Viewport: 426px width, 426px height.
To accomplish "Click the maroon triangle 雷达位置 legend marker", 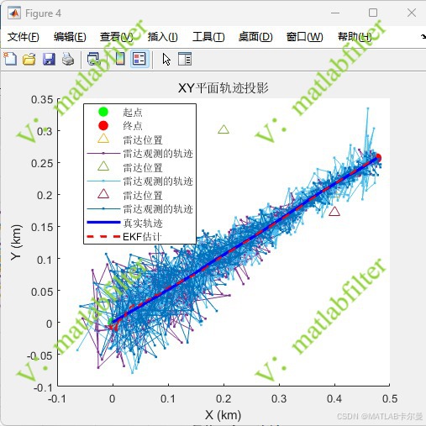I will coord(103,194).
